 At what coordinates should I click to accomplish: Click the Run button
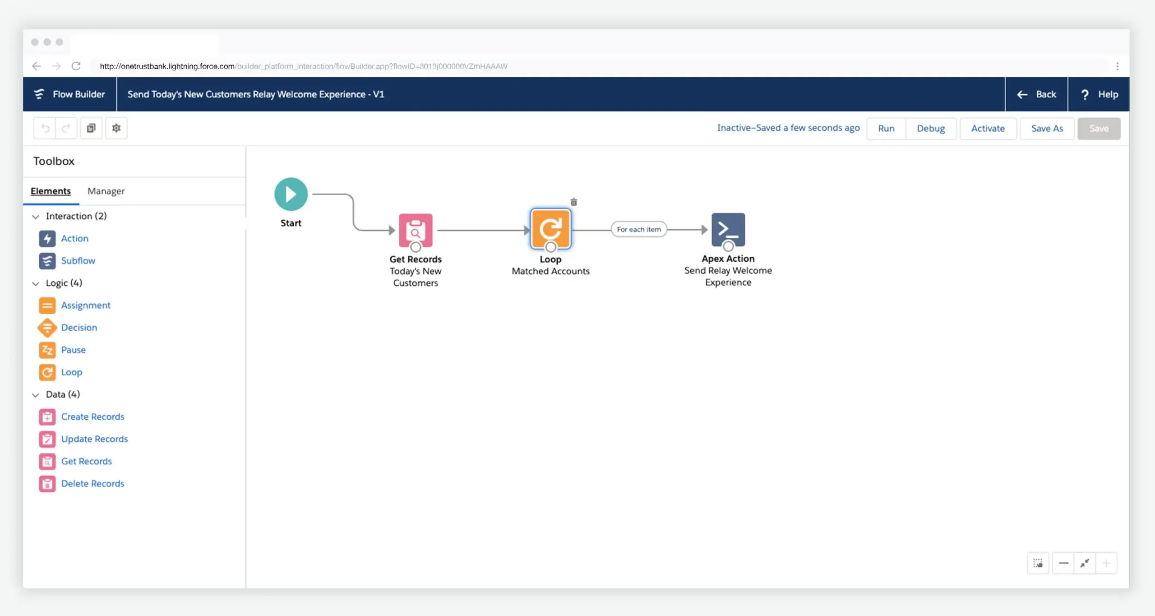(886, 129)
